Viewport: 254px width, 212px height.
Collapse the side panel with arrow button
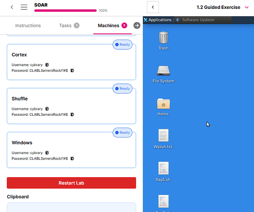pyautogui.click(x=153, y=7)
